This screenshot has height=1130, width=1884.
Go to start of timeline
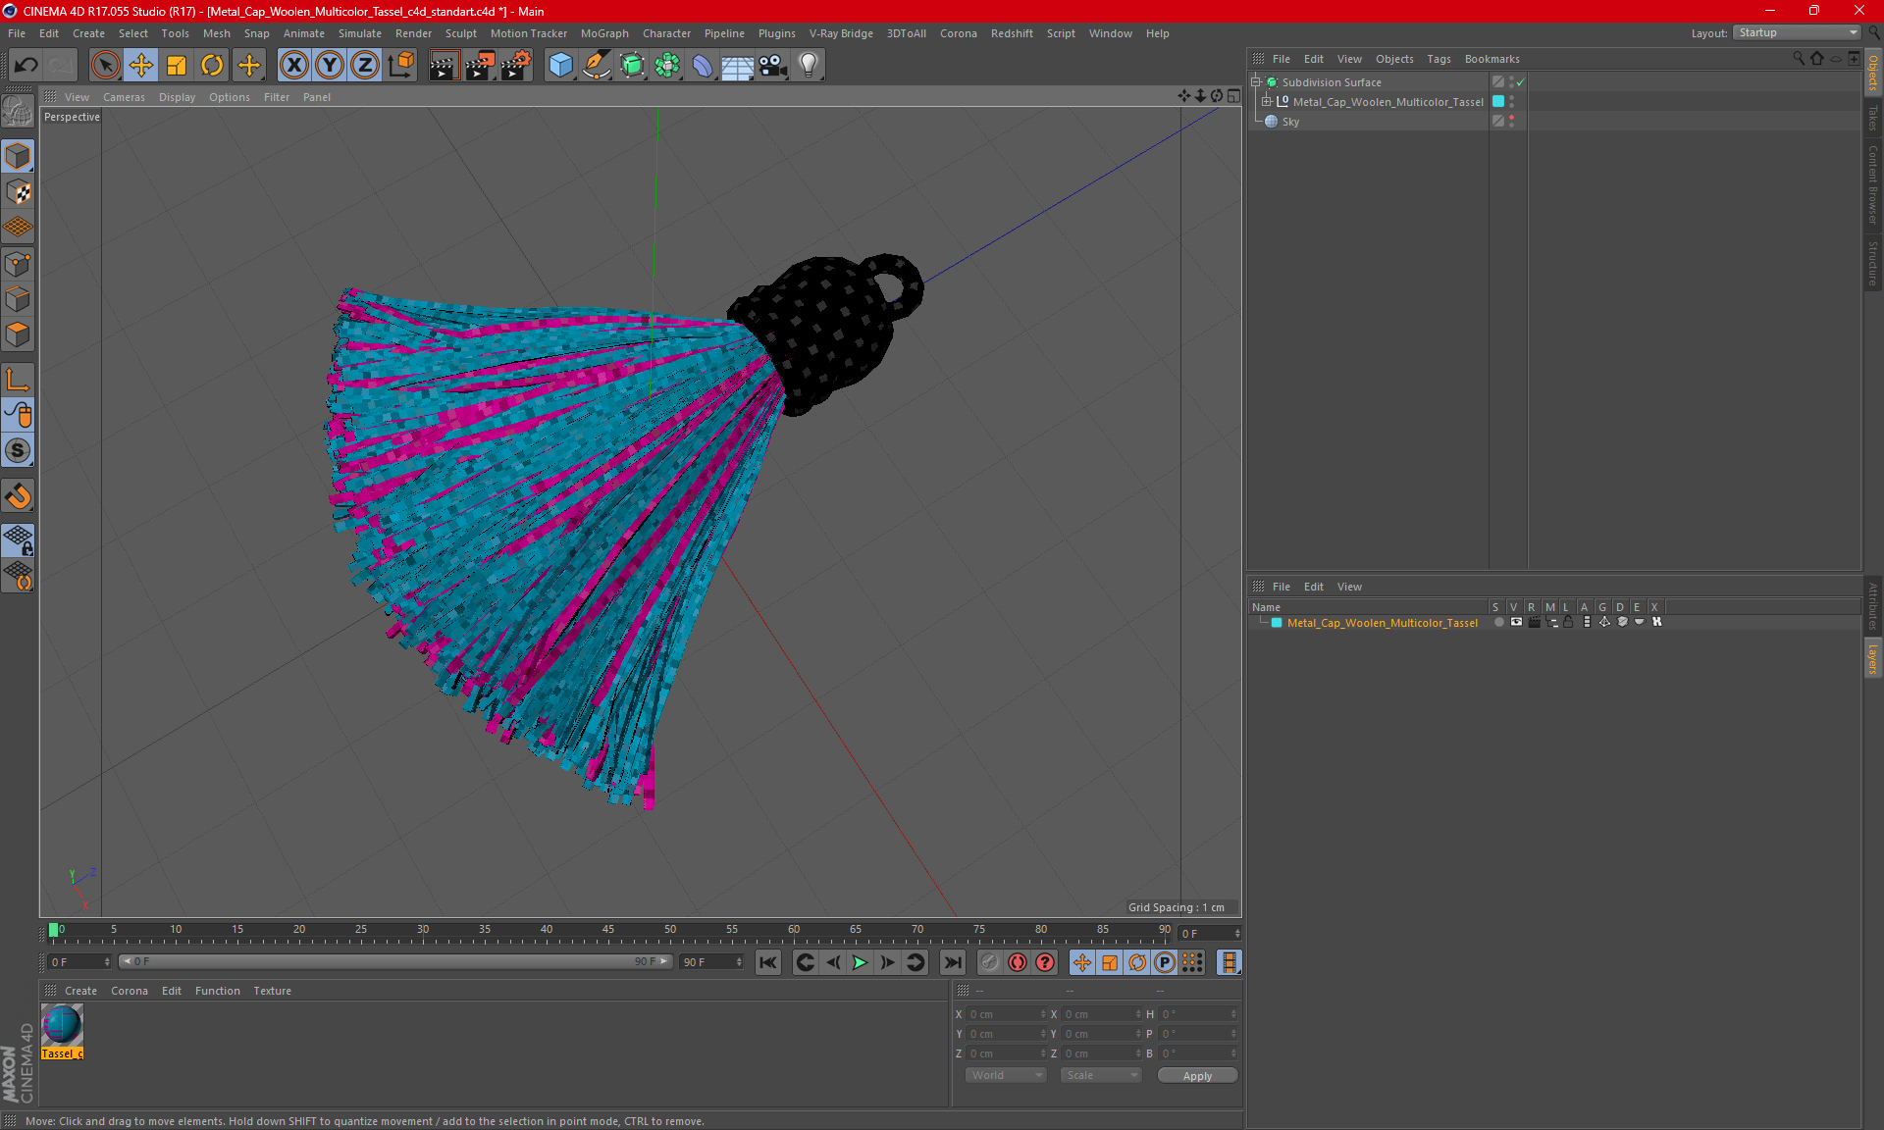tap(768, 963)
